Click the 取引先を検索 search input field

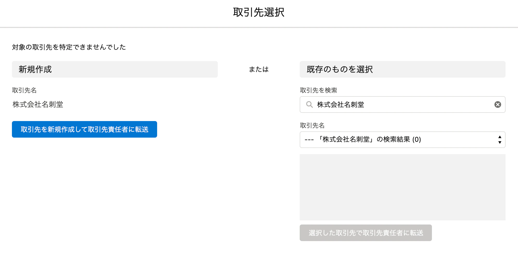(402, 104)
